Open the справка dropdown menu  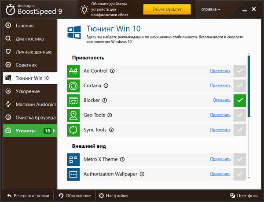(211, 9)
